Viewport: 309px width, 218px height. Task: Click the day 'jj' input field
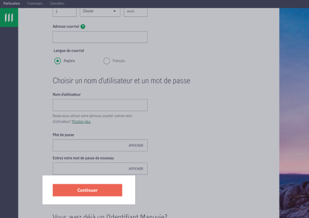point(64,11)
